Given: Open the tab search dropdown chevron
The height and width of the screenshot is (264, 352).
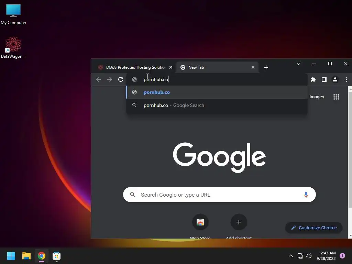Looking at the screenshot, I should pos(298,64).
